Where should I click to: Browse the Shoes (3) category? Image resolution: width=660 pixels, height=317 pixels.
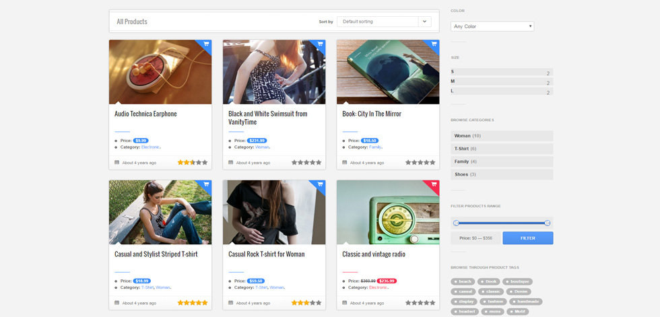pyautogui.click(x=502, y=174)
